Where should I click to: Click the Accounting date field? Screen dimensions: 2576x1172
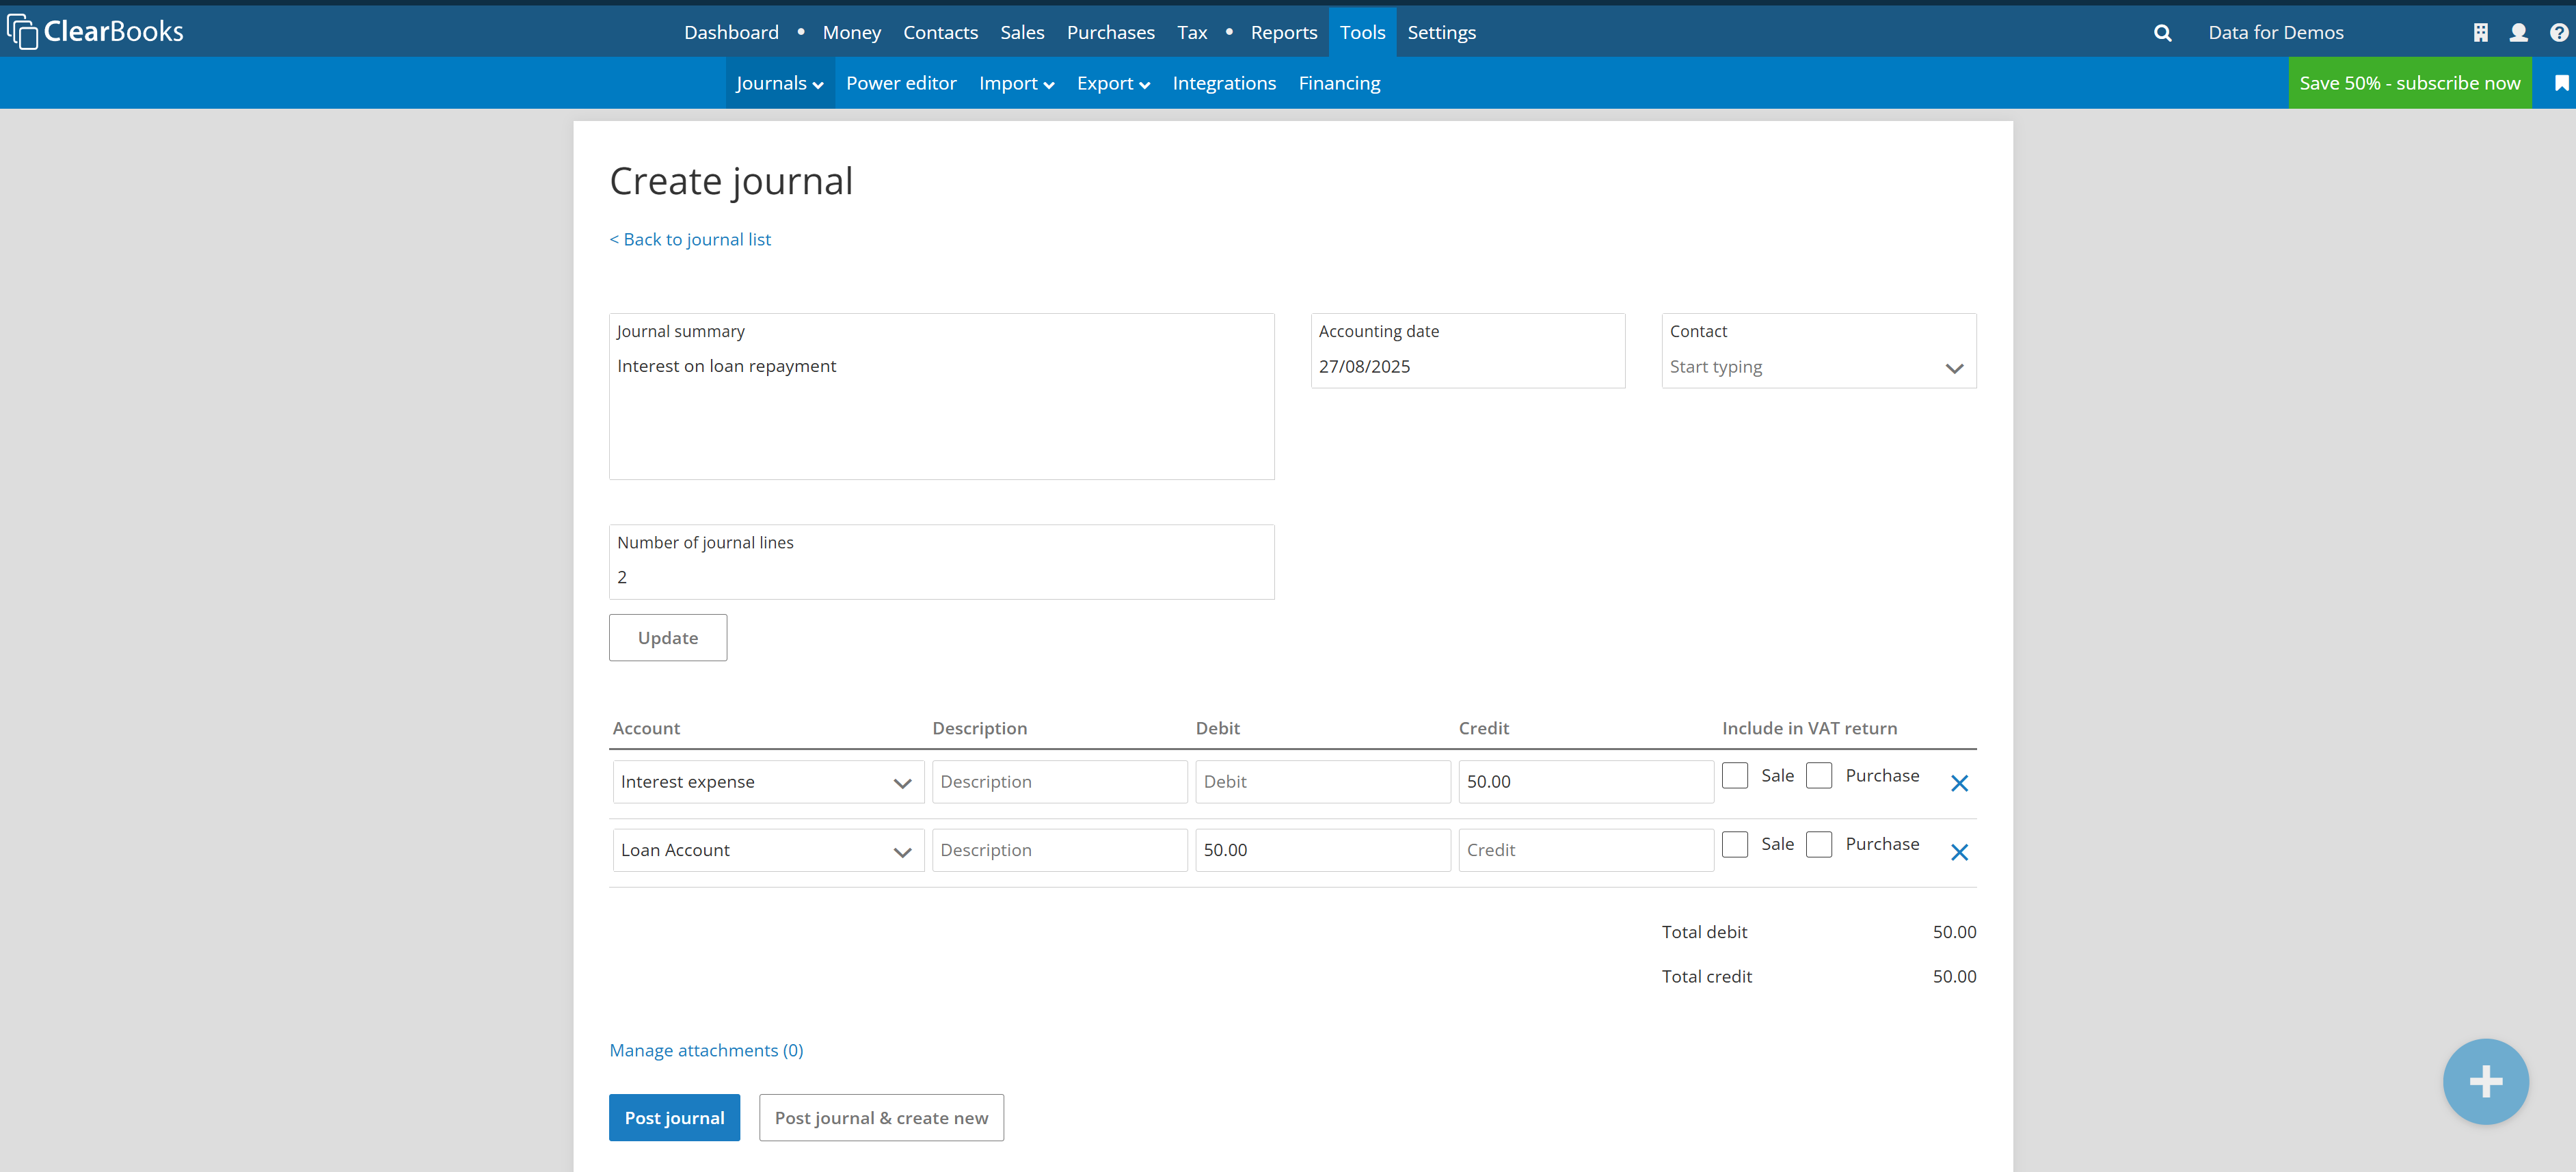[x=1466, y=366]
